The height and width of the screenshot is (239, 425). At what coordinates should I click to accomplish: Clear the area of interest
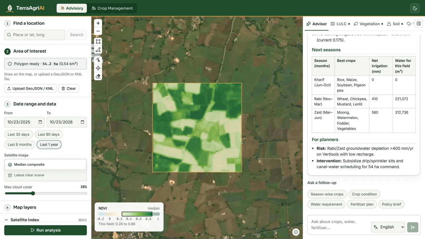(69, 88)
